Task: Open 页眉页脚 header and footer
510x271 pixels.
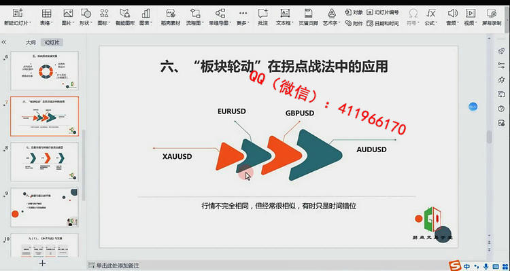Action: 308,17
